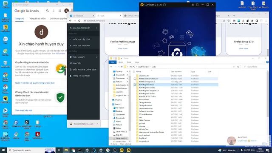Open Chrome from the taskbar

(x=73, y=150)
